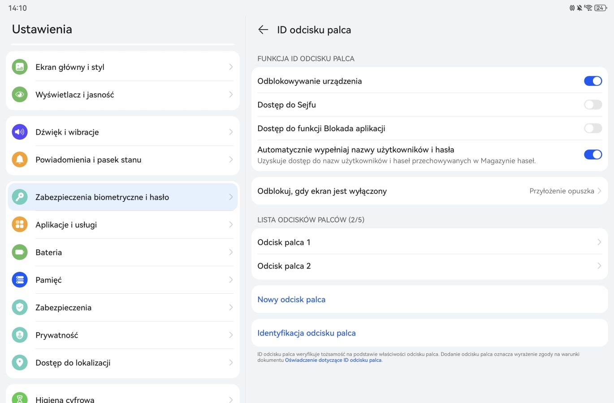Tap the Ustawienia title
Screen dimensions: 614x403
[42, 29]
